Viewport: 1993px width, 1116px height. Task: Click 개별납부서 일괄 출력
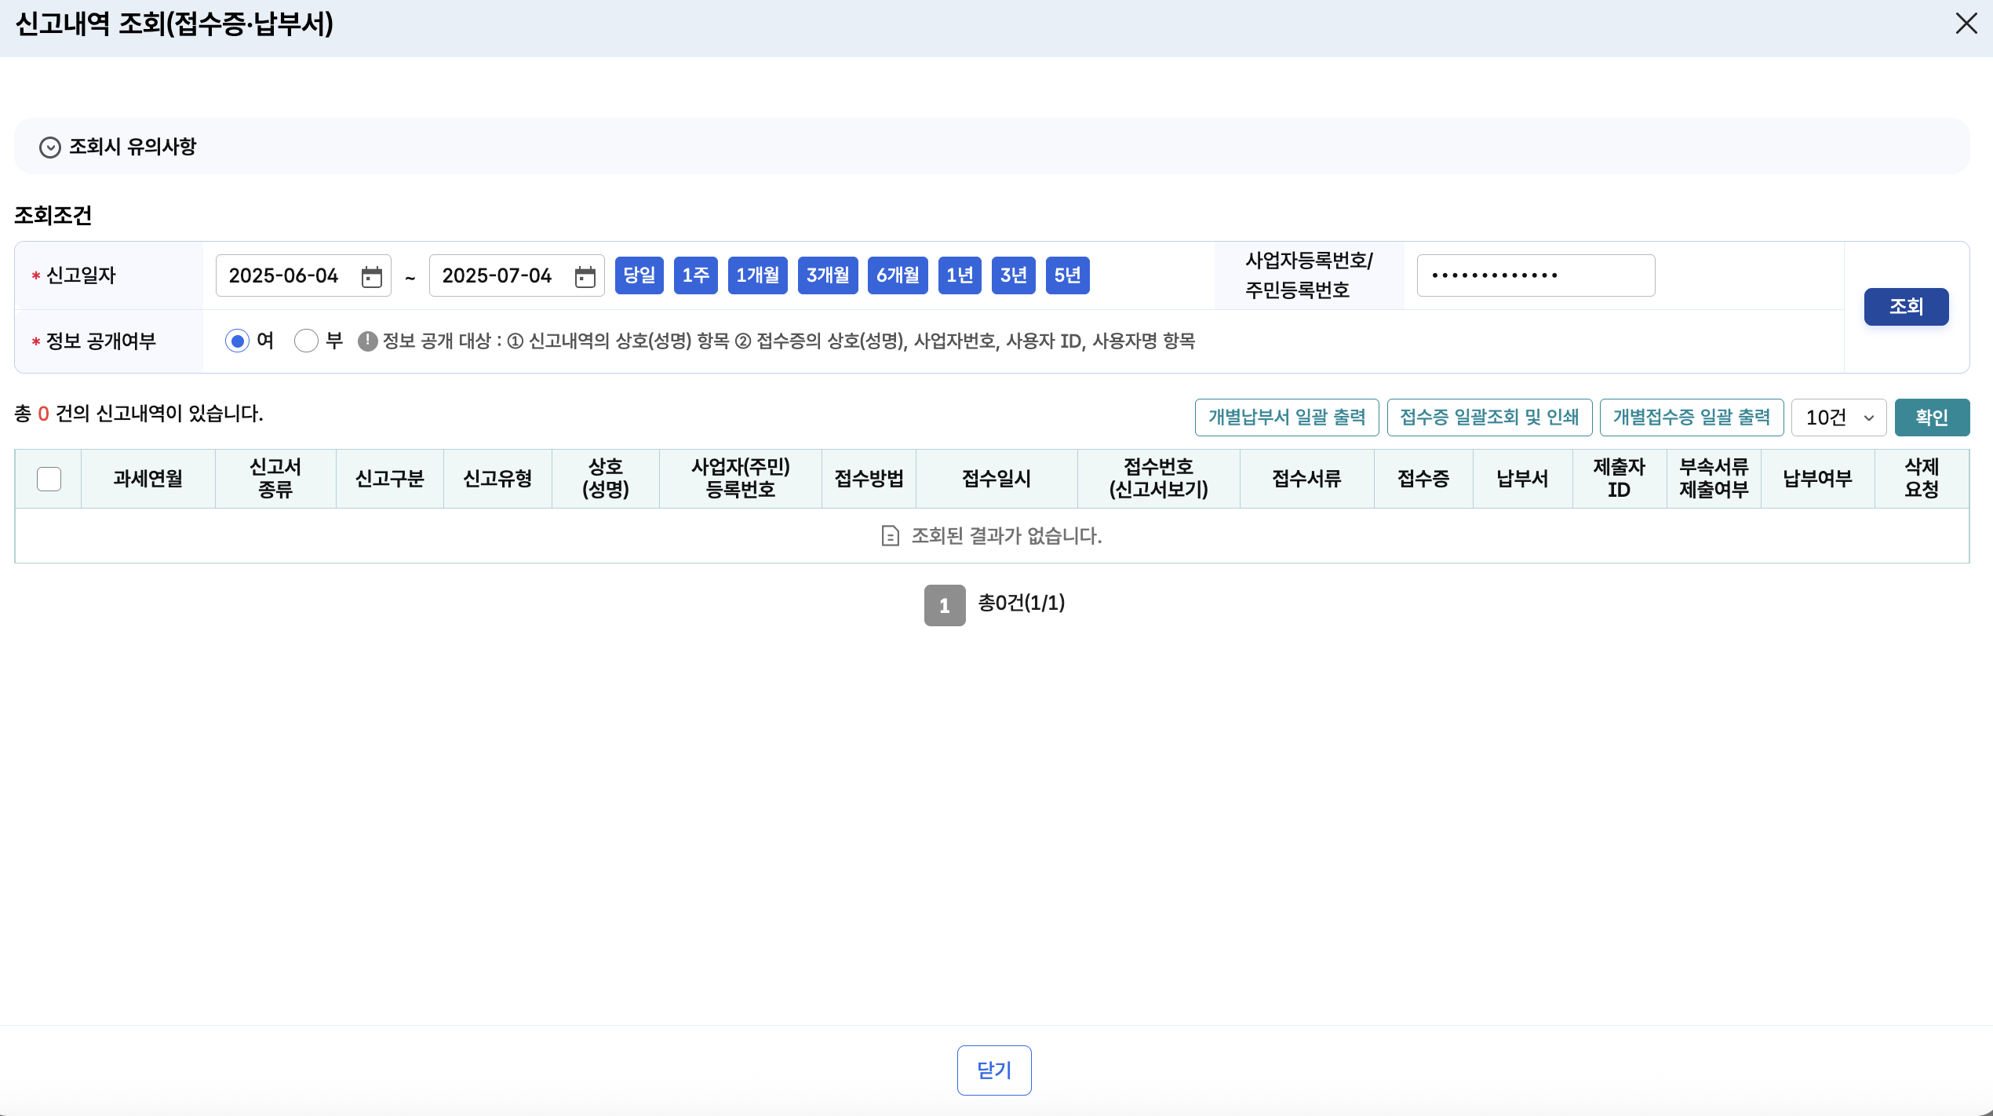tap(1286, 417)
